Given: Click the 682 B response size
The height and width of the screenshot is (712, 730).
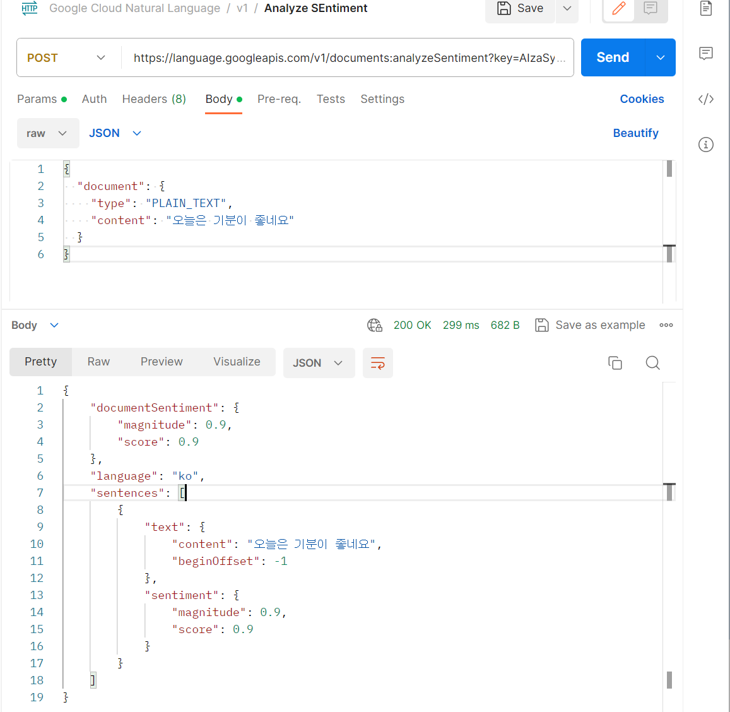Looking at the screenshot, I should coord(505,325).
